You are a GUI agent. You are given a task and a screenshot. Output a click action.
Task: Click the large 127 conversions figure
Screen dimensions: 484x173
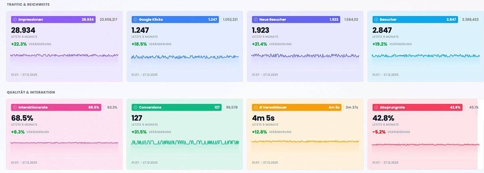point(137,118)
